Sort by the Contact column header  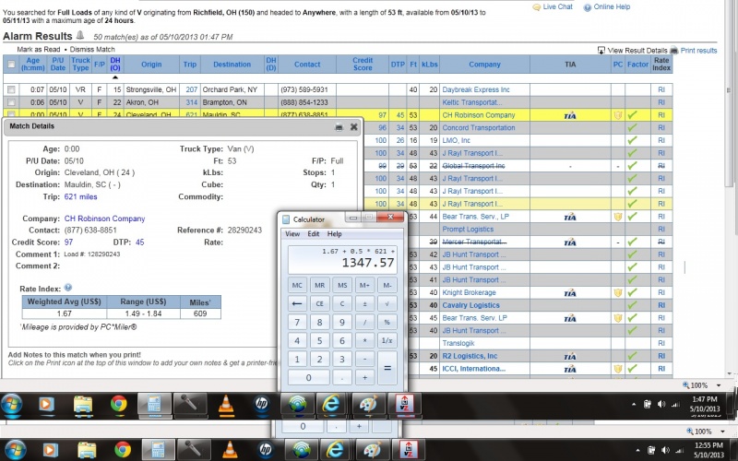coord(307,65)
